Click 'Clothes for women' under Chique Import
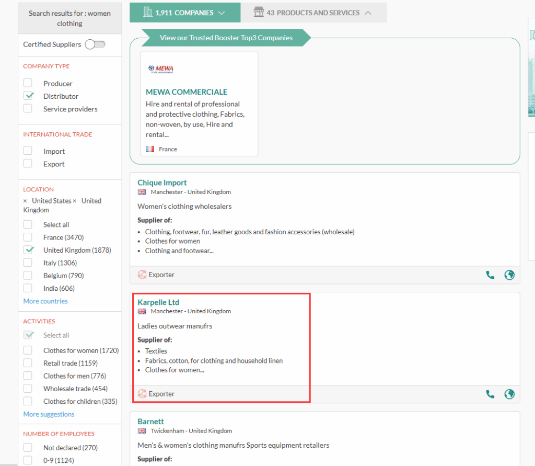Viewport: 535px width, 466px height. click(172, 241)
